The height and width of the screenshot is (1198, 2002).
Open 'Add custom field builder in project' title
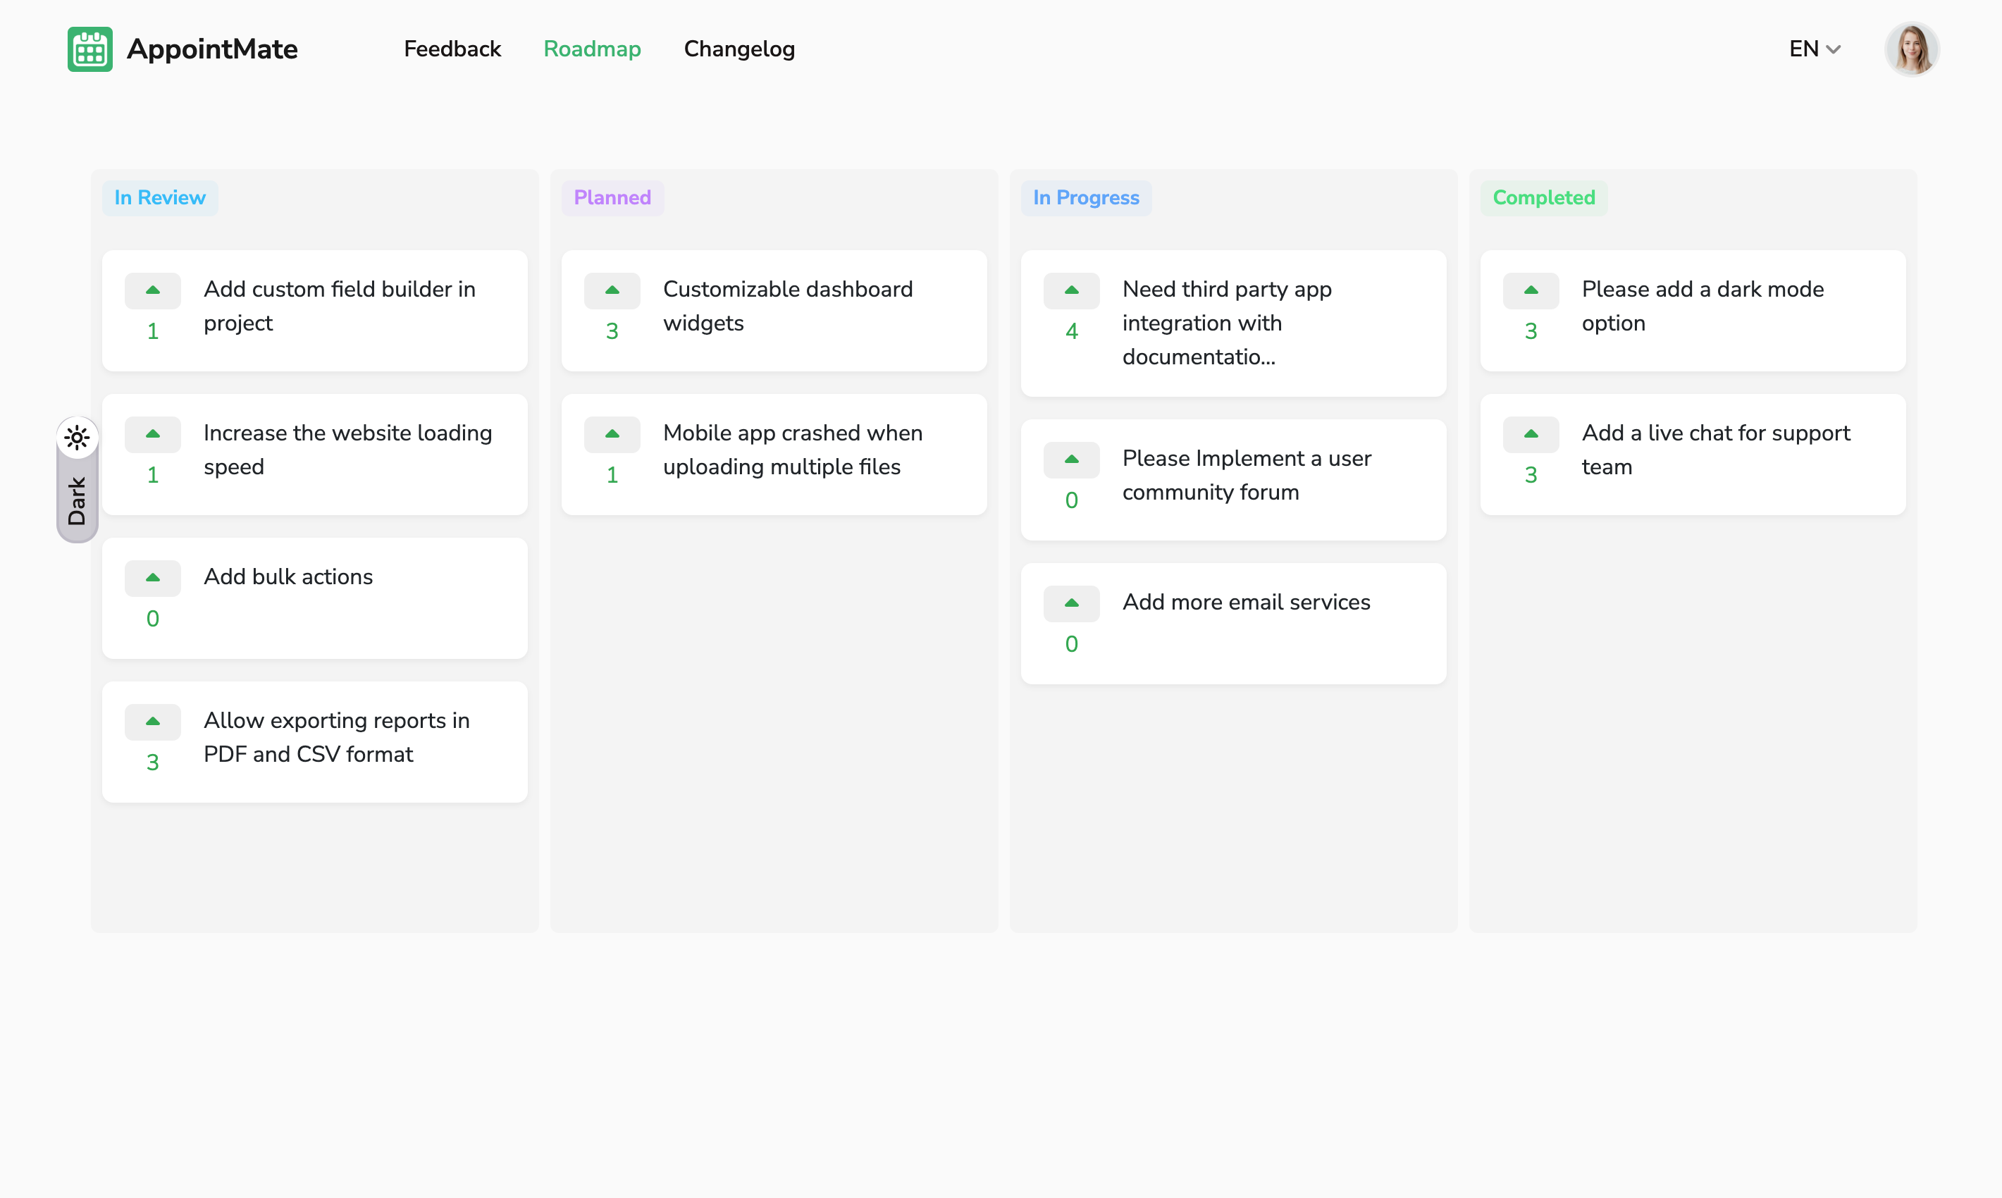(x=339, y=306)
